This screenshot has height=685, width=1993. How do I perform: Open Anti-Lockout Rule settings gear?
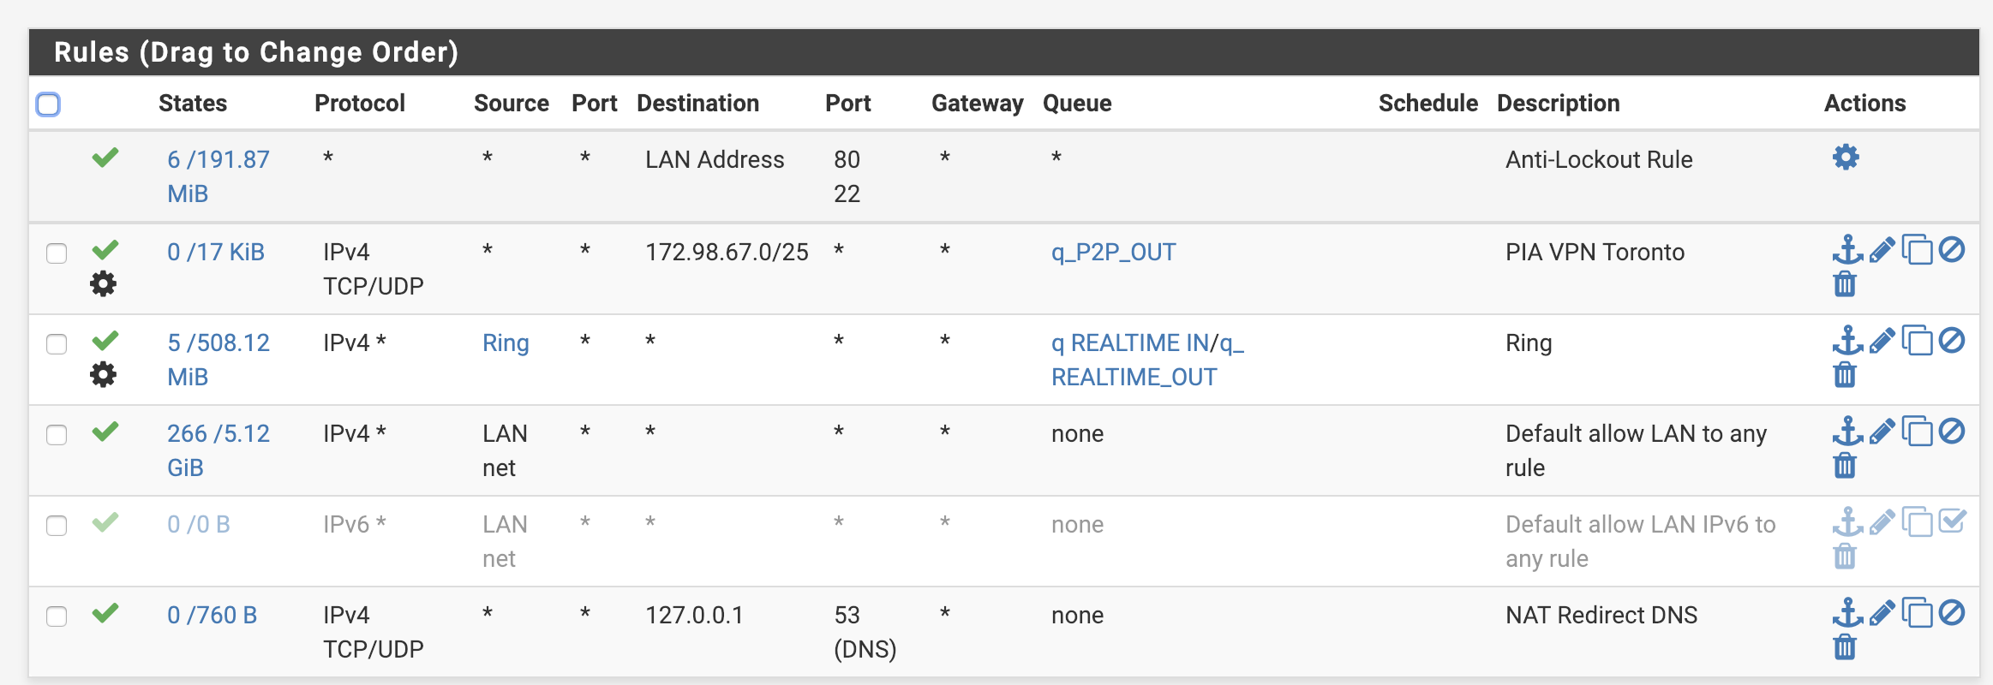[x=1846, y=158]
